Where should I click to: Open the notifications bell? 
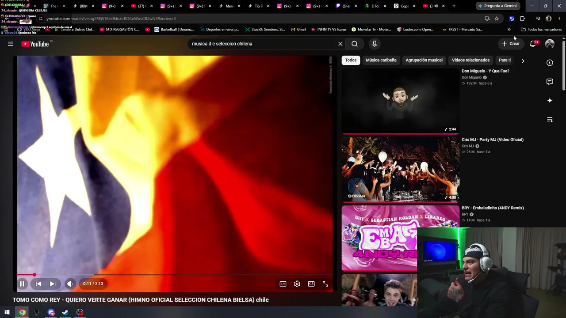(x=533, y=44)
